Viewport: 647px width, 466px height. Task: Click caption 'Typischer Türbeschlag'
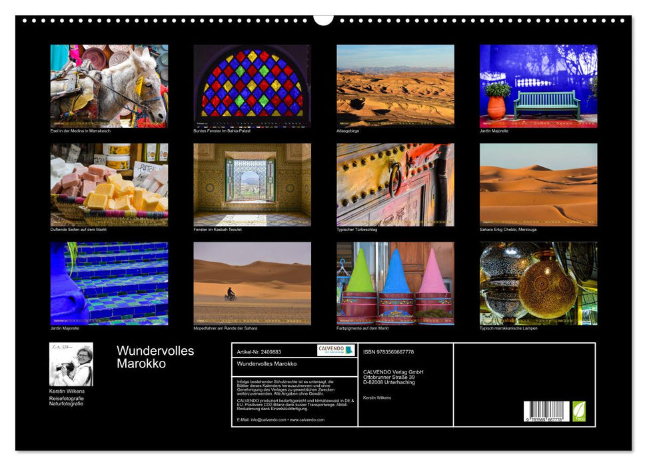357,229
